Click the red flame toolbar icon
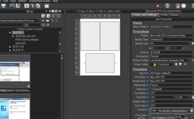 178,6
